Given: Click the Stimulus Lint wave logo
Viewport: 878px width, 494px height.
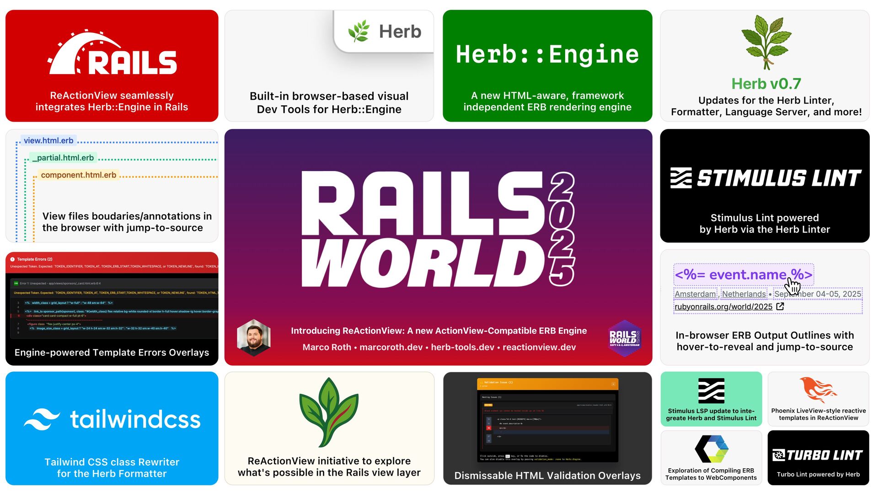Looking at the screenshot, I should tap(681, 178).
